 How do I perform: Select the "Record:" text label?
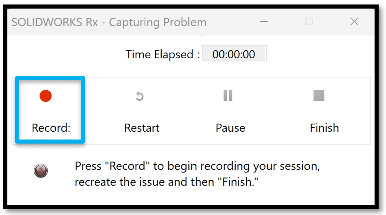pos(51,128)
